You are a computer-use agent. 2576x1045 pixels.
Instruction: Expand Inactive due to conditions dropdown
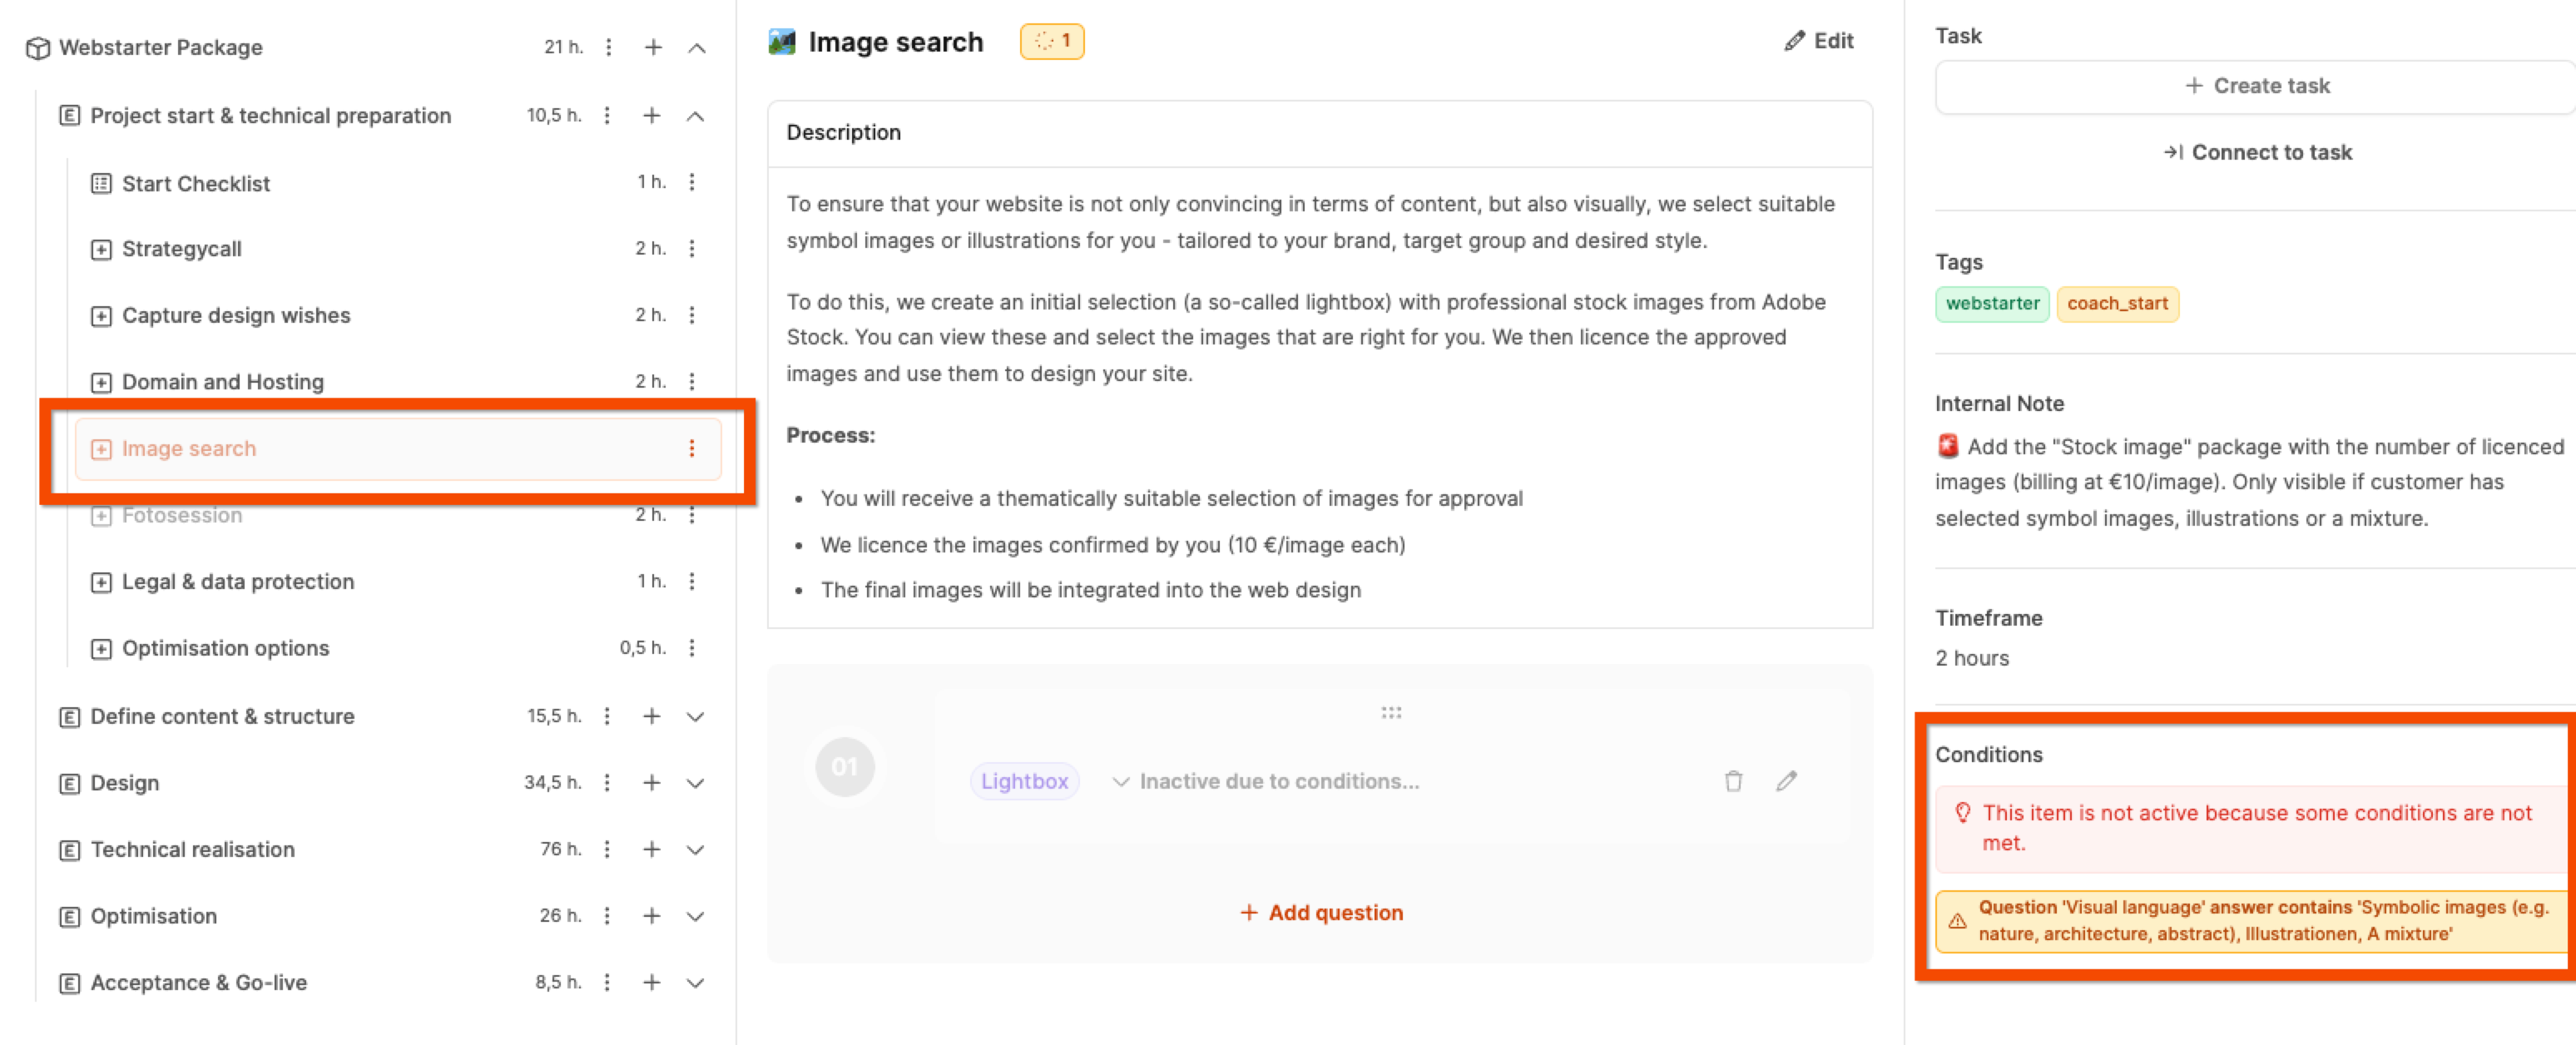[x=1121, y=781]
